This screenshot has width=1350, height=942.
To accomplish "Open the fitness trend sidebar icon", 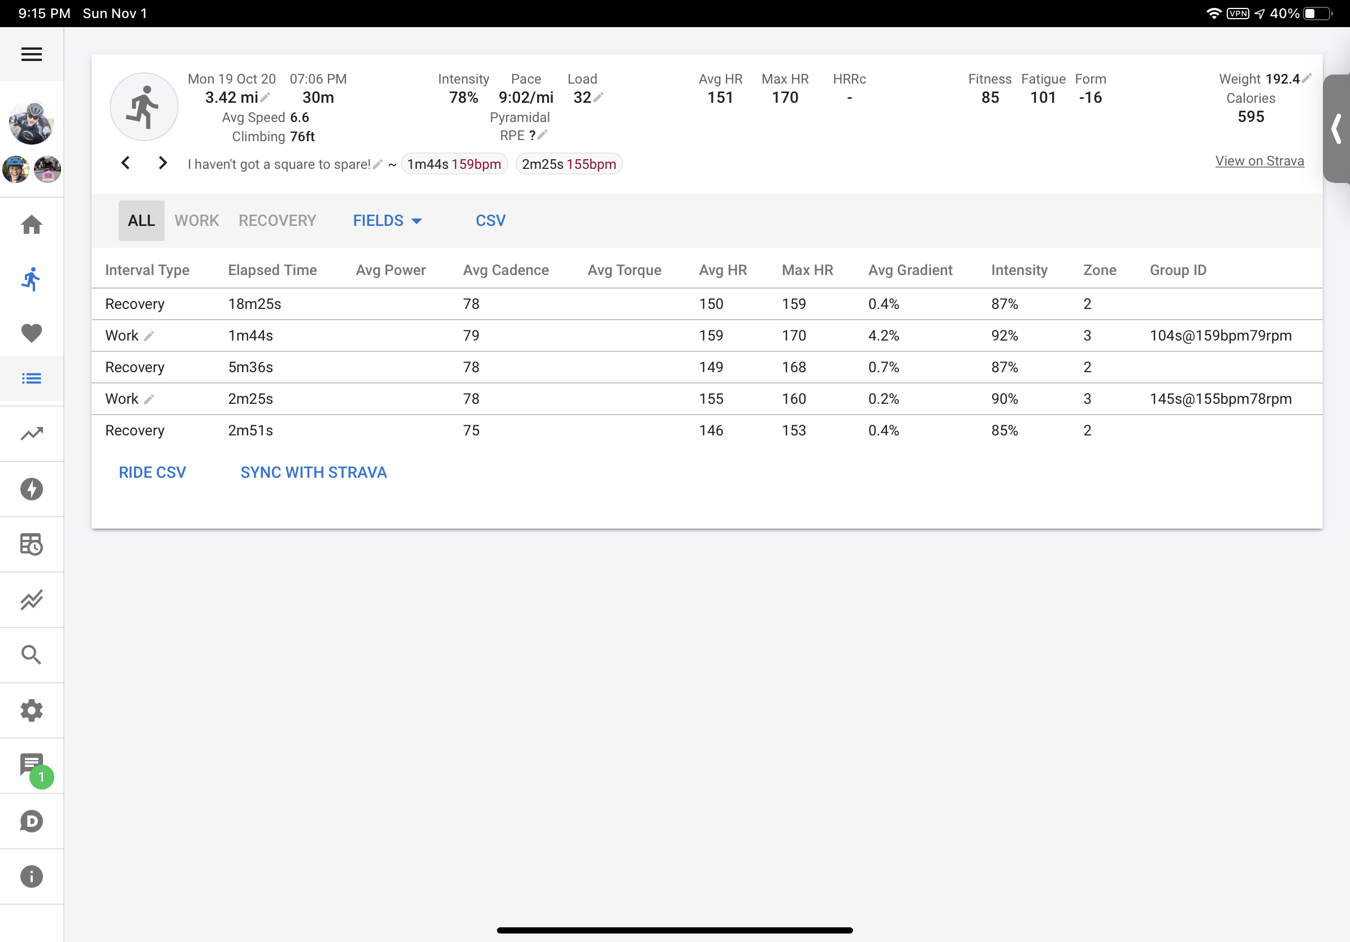I will tap(32, 433).
